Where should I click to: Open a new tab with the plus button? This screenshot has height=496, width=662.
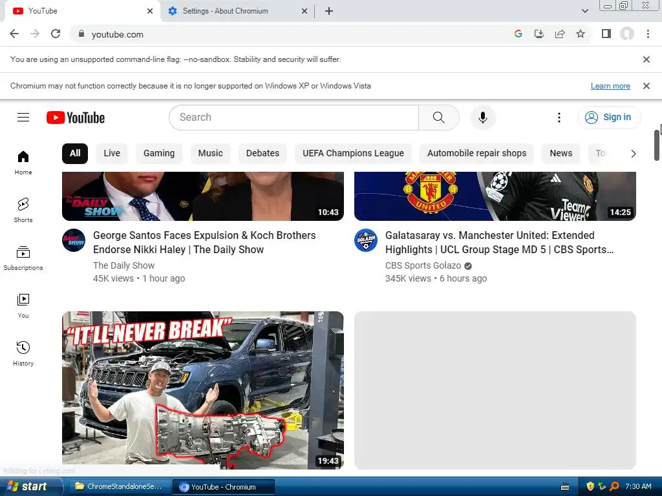click(329, 11)
